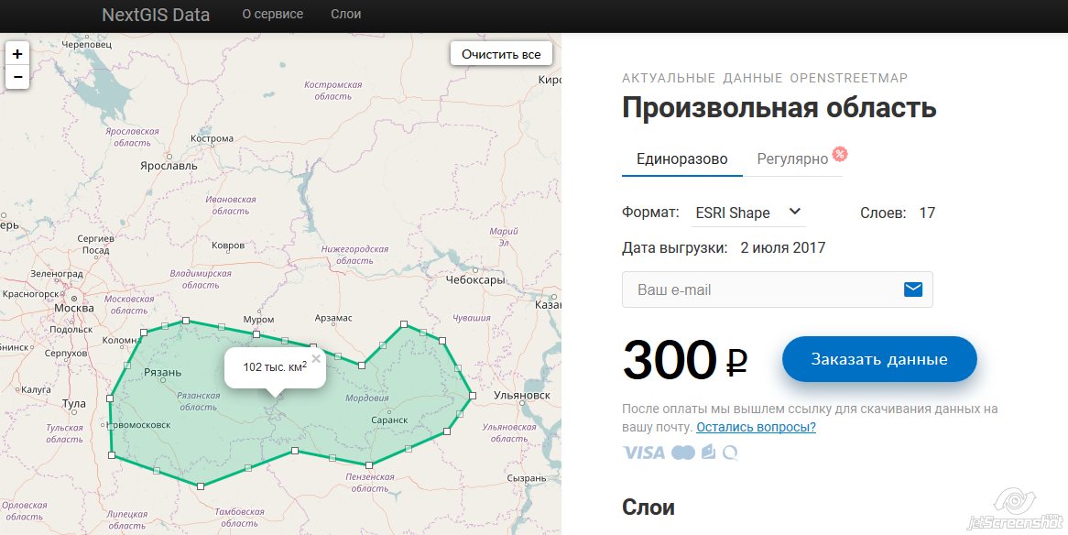The height and width of the screenshot is (535, 1068).
Task: Click the Ульяновск city label on map
Action: pyautogui.click(x=522, y=395)
